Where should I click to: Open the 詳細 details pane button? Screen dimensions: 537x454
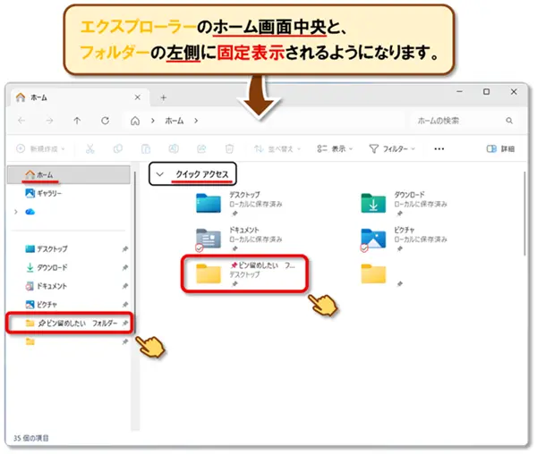pos(500,148)
